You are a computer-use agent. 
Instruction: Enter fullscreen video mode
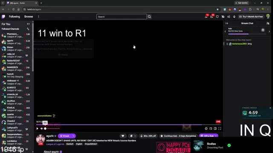pyautogui.click(x=220, y=128)
